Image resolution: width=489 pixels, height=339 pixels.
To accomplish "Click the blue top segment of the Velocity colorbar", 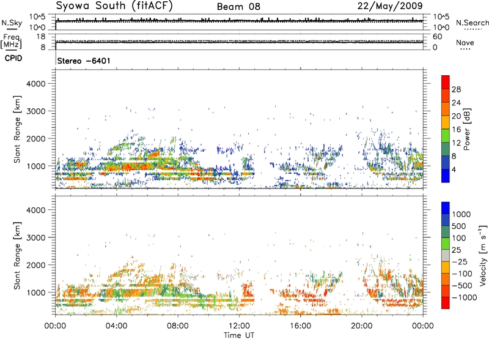I will [x=446, y=208].
